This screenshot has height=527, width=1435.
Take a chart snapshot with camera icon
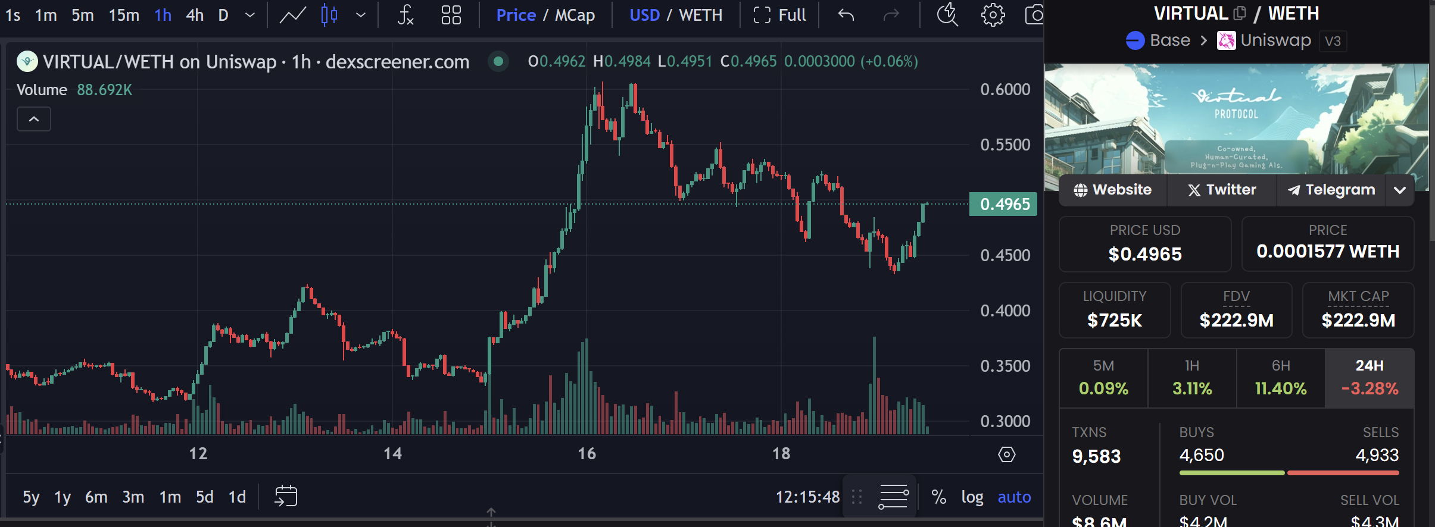[x=1034, y=15]
